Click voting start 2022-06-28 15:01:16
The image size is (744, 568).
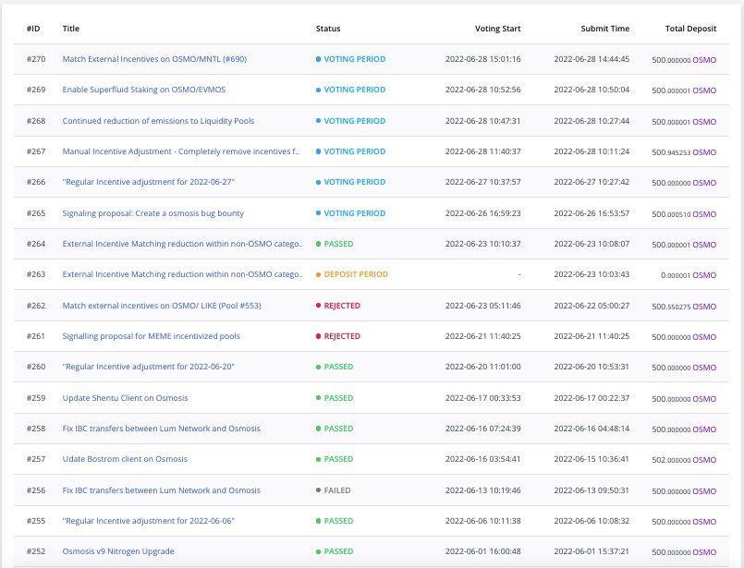pos(482,59)
